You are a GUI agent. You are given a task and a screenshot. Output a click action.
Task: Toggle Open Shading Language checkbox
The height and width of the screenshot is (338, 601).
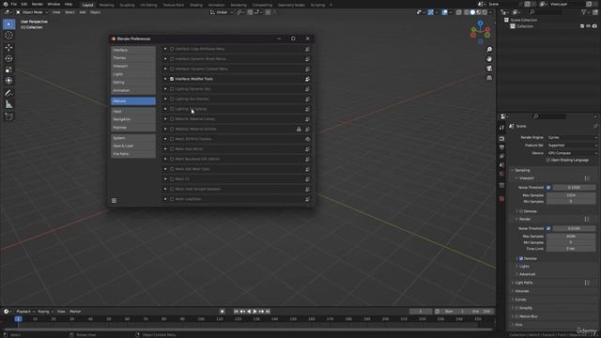tap(548, 161)
